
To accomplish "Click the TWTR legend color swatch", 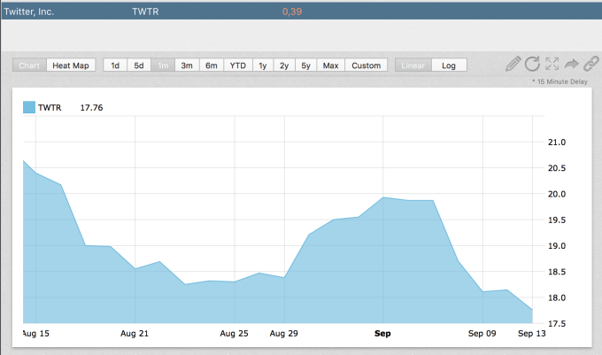I will click(29, 107).
